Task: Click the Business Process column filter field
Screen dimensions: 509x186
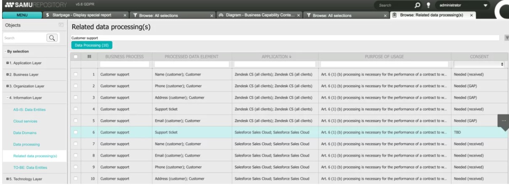Action: click(x=124, y=64)
